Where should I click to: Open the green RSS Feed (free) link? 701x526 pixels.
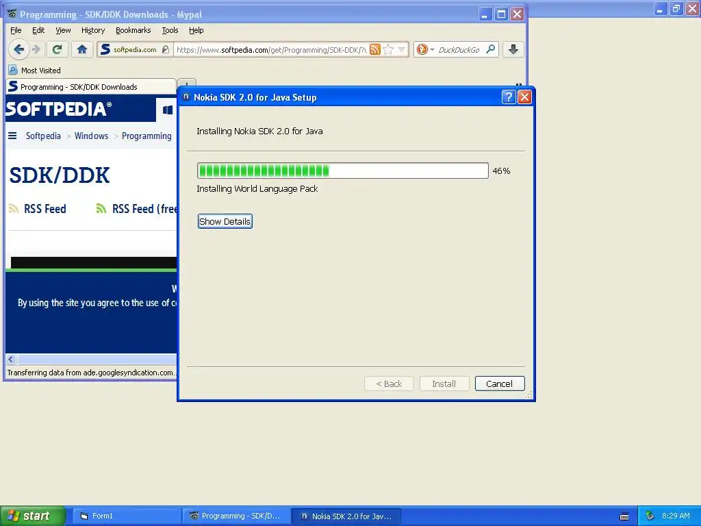(137, 209)
